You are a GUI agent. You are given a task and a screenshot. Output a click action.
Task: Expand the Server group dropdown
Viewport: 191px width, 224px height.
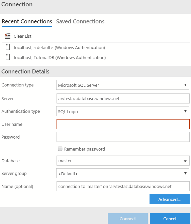[x=123, y=173]
